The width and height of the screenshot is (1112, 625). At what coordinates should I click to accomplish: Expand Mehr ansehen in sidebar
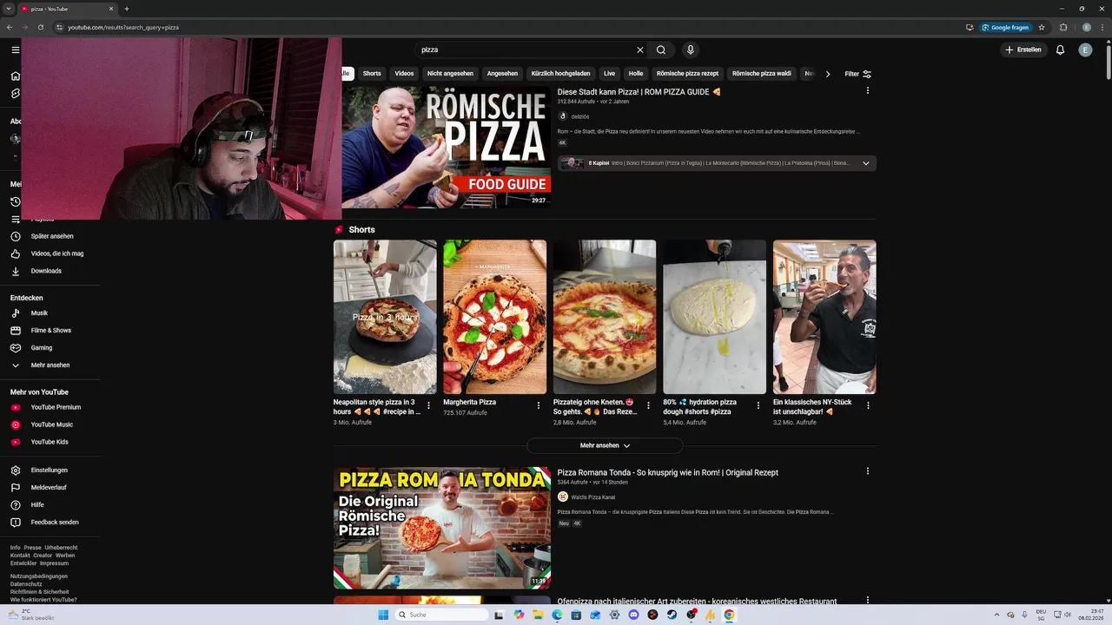[50, 365]
